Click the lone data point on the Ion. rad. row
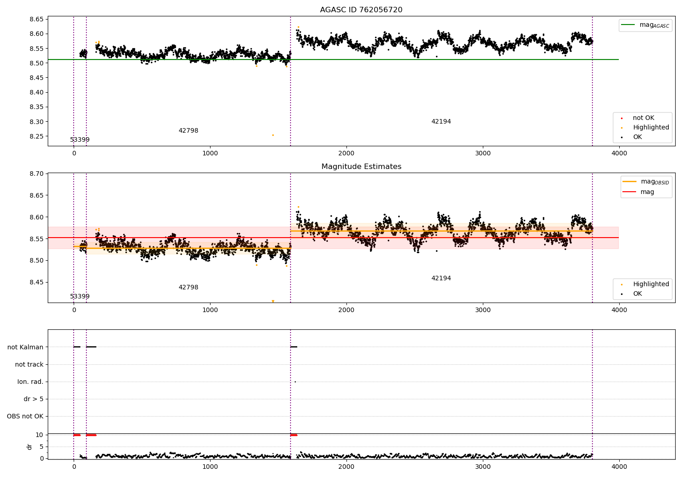 [x=295, y=382]
